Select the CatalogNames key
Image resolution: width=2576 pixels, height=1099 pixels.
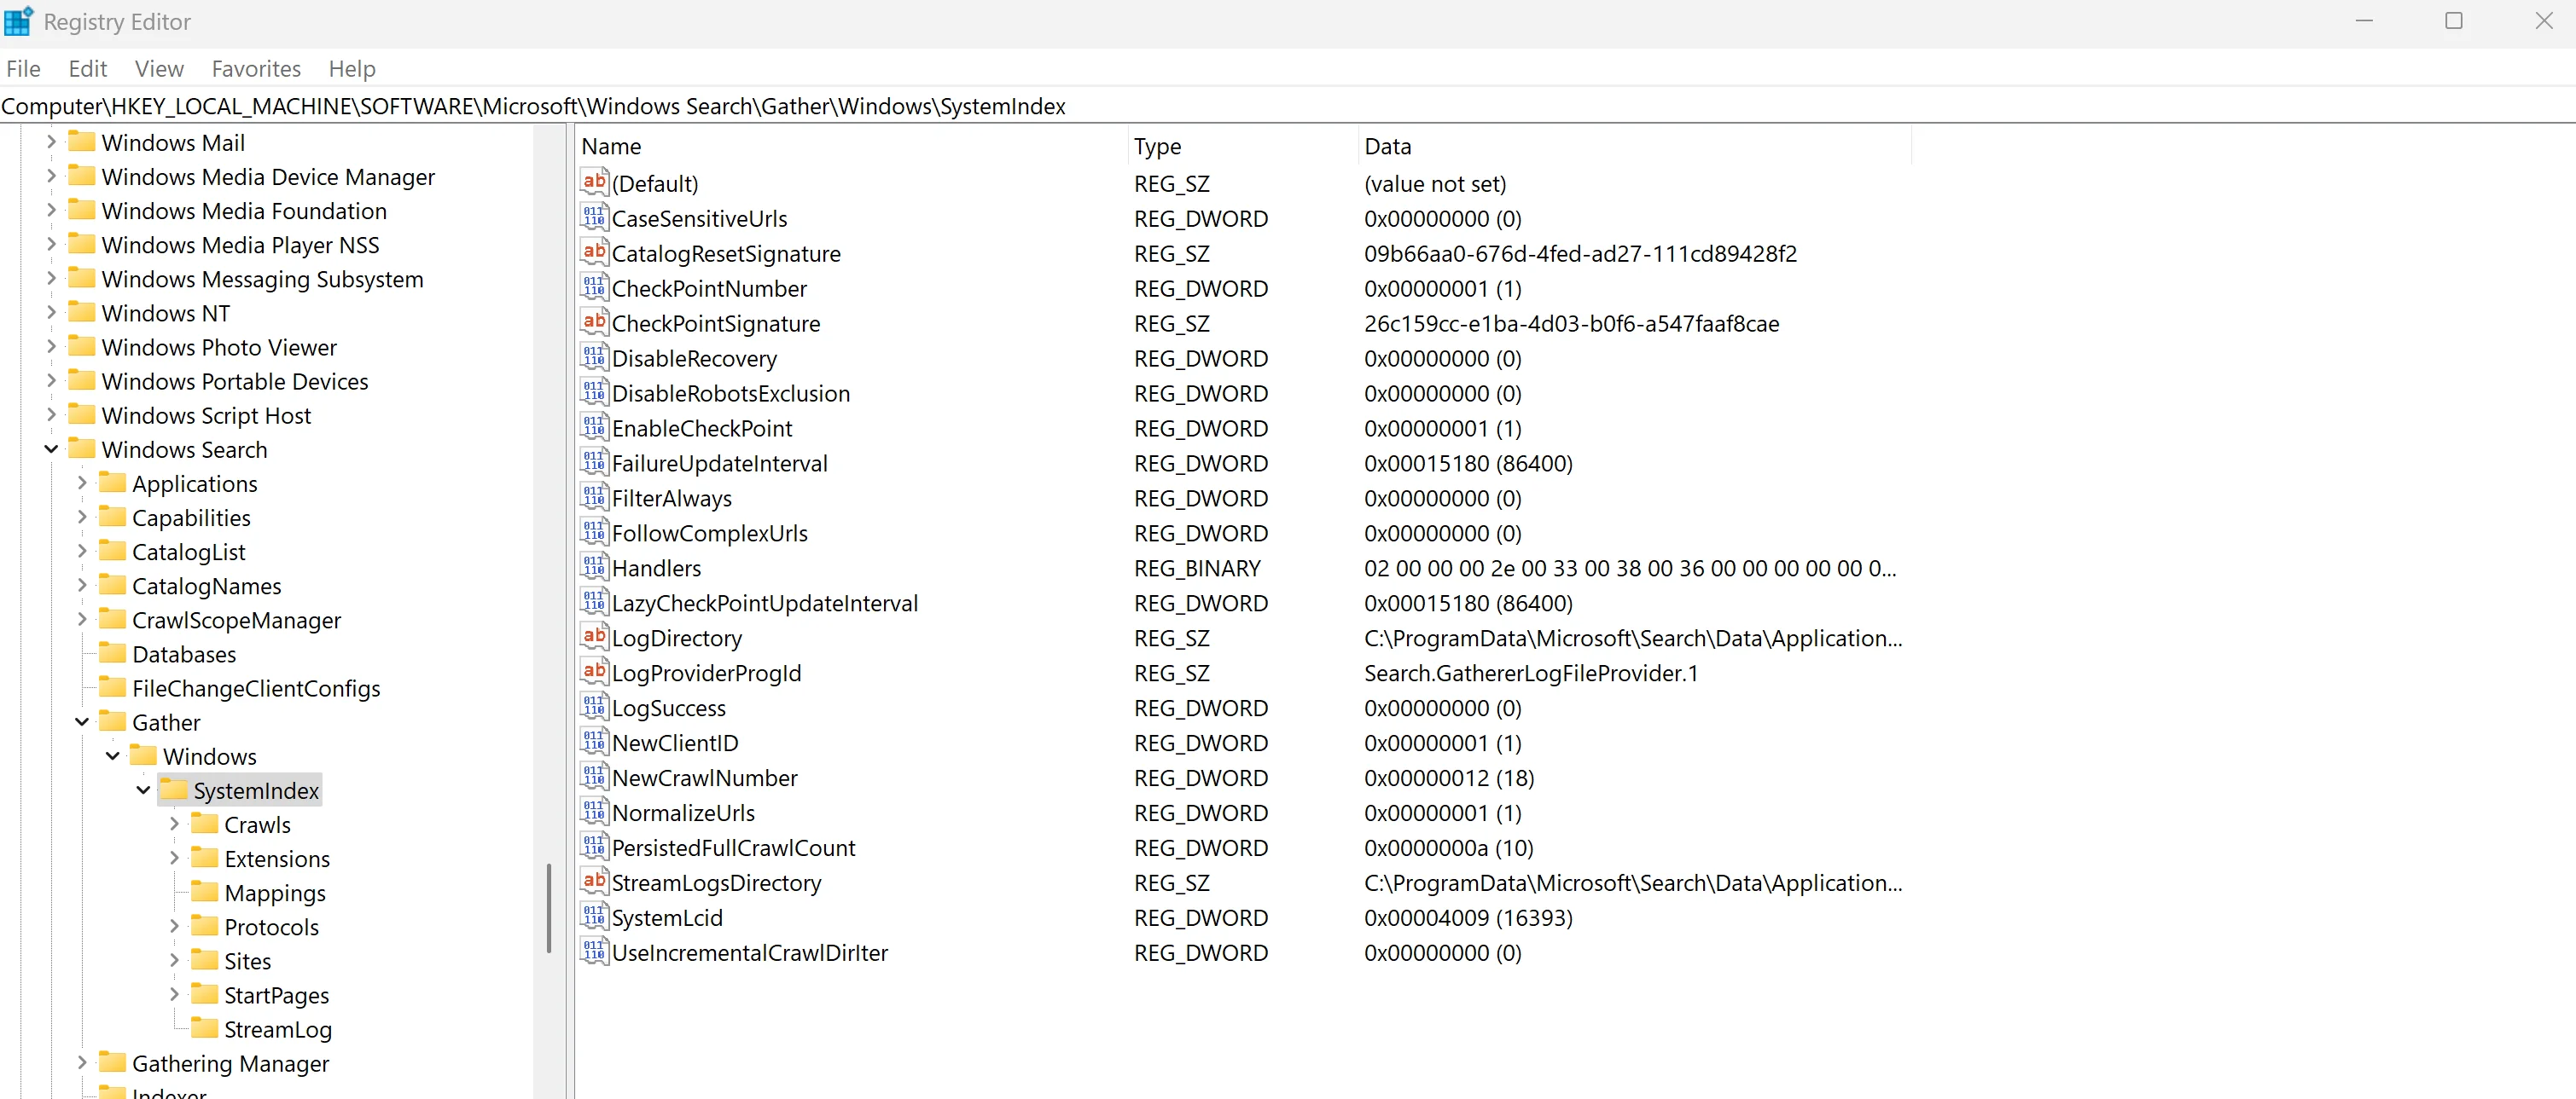pyautogui.click(x=206, y=586)
